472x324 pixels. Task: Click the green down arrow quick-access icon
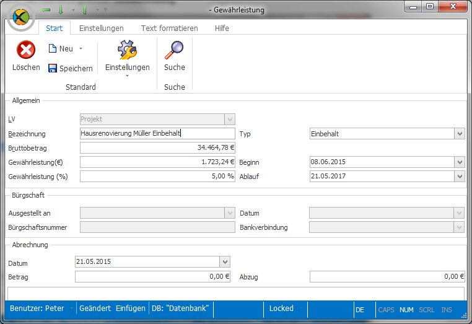click(61, 10)
